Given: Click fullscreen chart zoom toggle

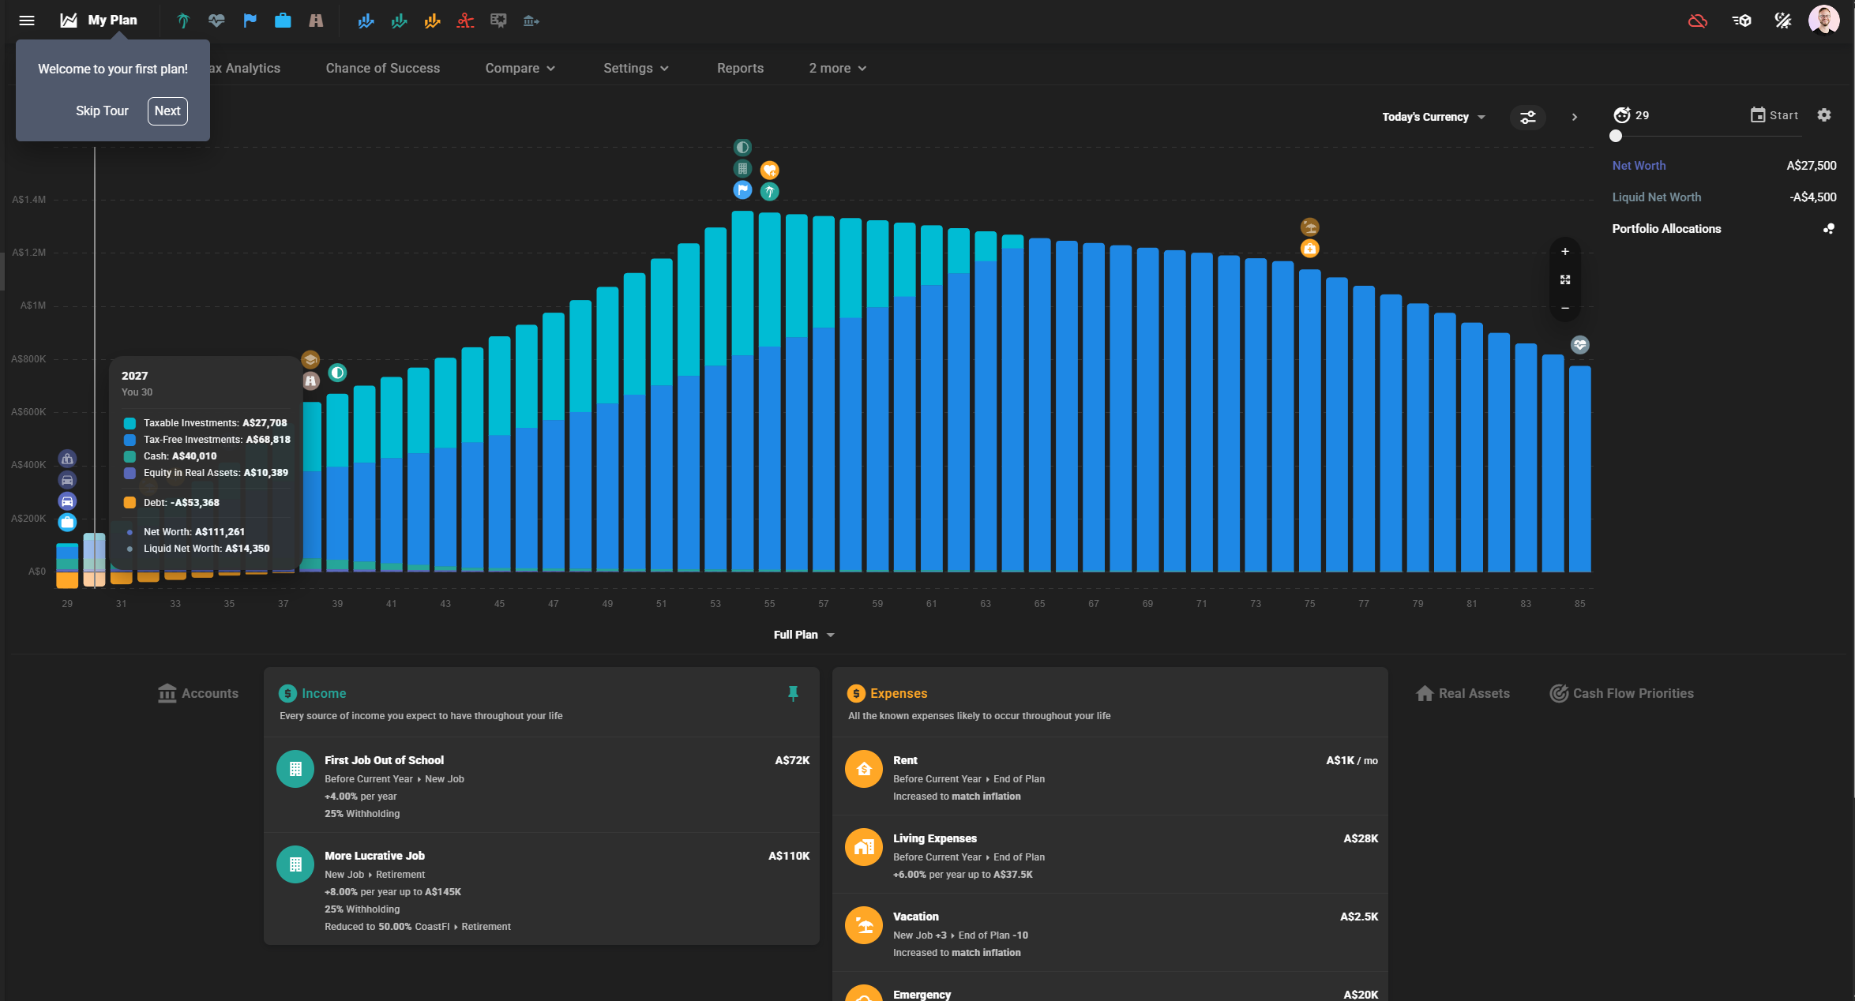Looking at the screenshot, I should click(1565, 280).
